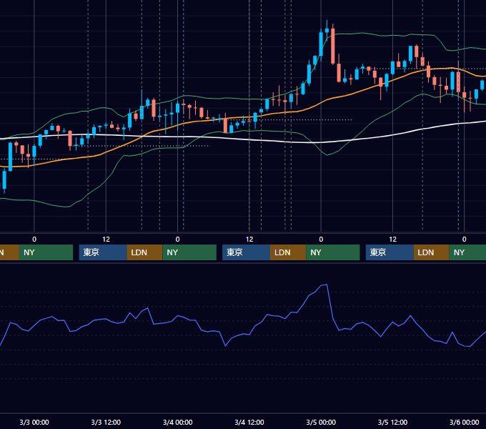
Task: Click the 3/4 12:00 date label
Action: (x=249, y=422)
